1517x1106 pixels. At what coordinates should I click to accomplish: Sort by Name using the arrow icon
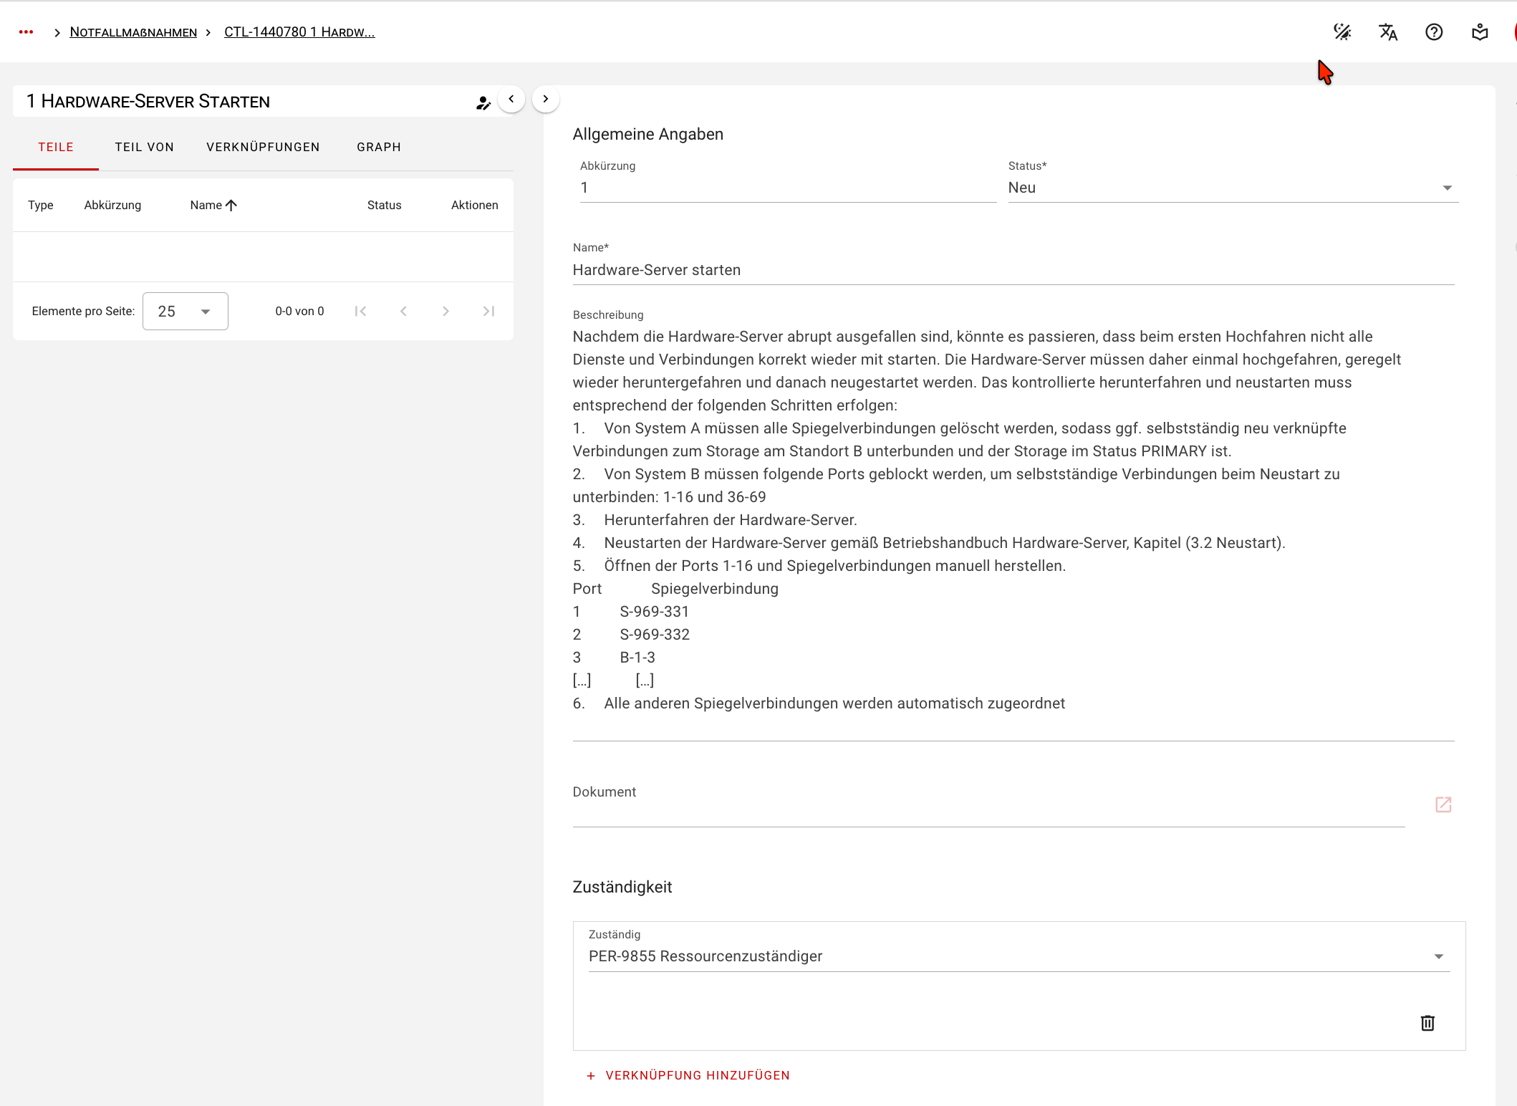tap(231, 206)
